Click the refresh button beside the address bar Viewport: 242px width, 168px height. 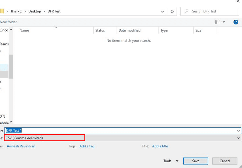[172, 12]
